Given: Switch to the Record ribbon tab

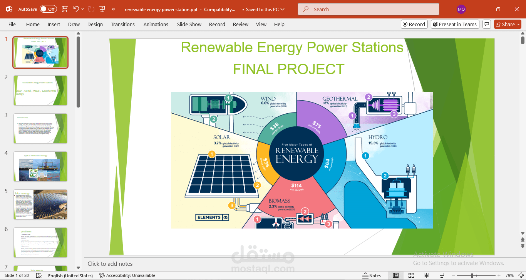Looking at the screenshot, I should (217, 24).
